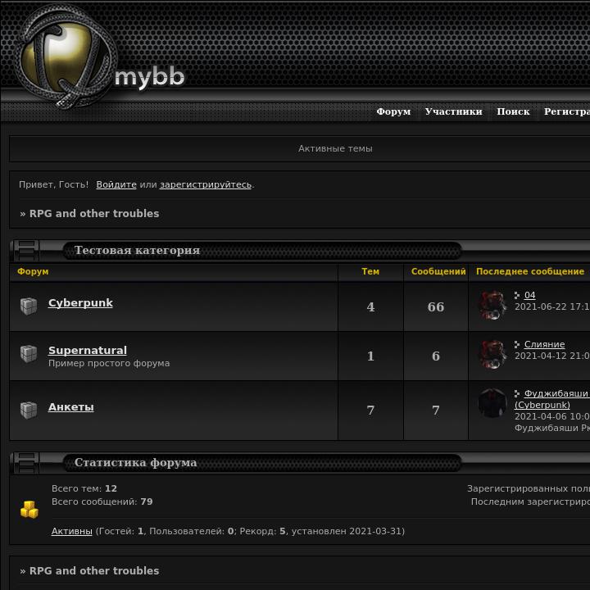
Task: Click the Войдите login link
Action: coord(116,184)
